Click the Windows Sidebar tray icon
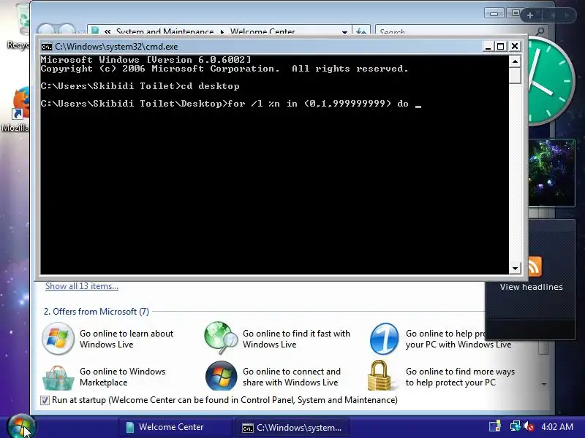The image size is (585, 438). [x=495, y=426]
